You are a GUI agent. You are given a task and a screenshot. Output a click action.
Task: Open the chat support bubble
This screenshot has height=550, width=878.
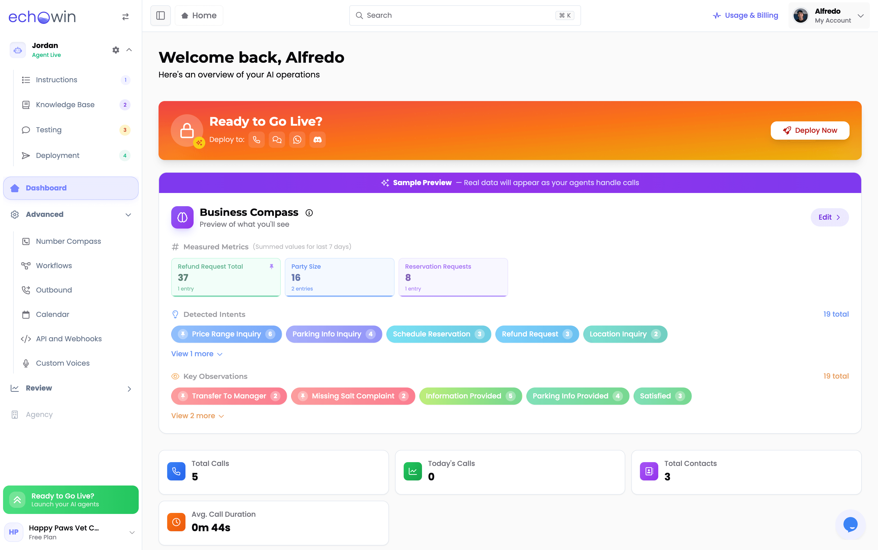click(850, 525)
